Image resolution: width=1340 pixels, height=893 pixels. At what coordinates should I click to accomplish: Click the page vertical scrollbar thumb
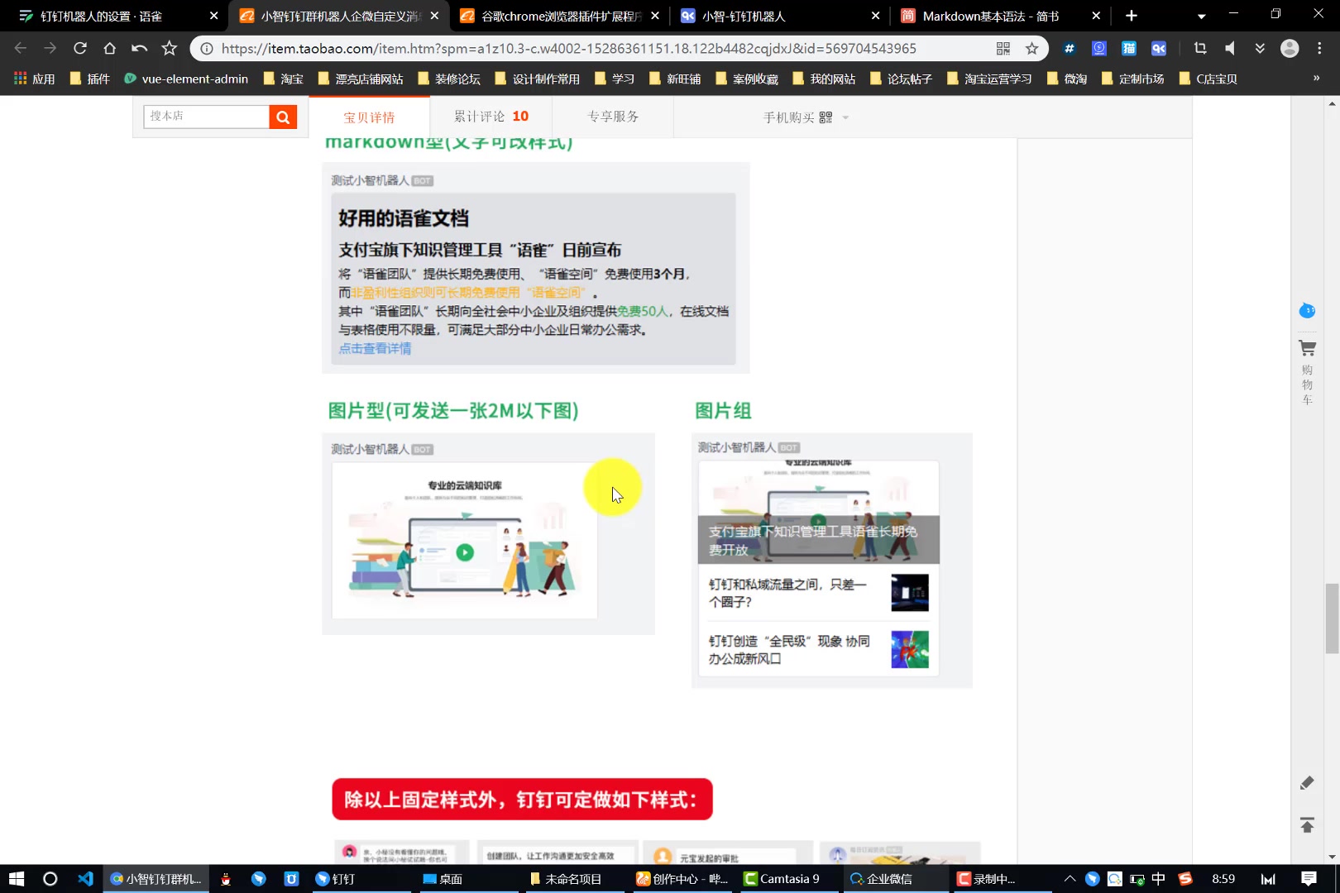pyautogui.click(x=1332, y=618)
